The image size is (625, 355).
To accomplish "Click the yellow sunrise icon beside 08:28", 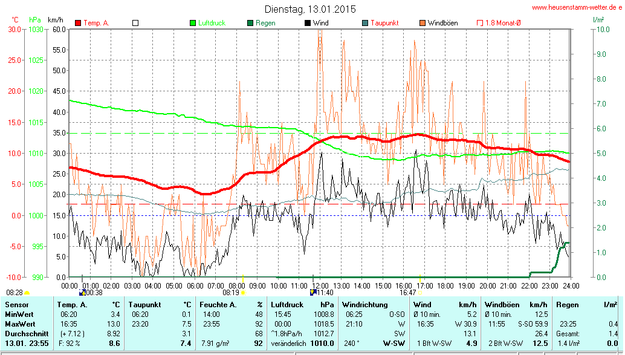I will [27, 293].
